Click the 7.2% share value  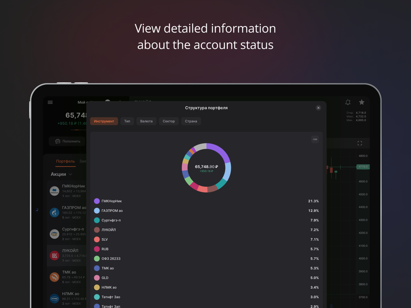[314, 230]
